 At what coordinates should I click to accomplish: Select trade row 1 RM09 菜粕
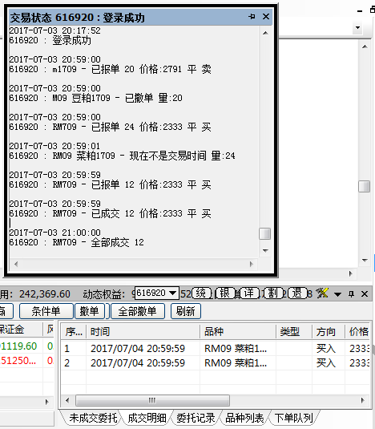click(x=215, y=349)
